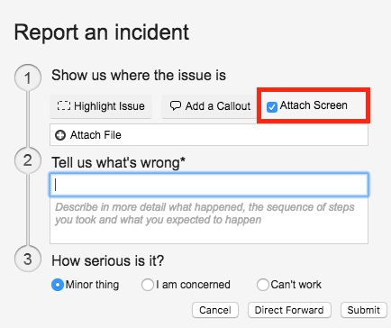The width and height of the screenshot is (391, 328).
Task: Click the Direct Forward button
Action: [x=289, y=310]
